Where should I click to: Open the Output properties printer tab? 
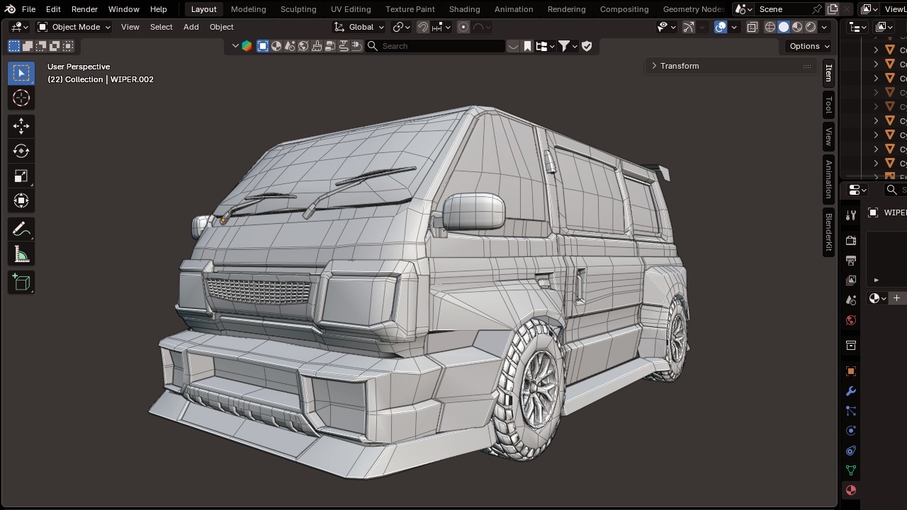click(851, 261)
